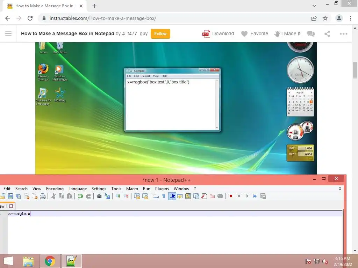Open the Instructables hamburger menu
Screen dimensions: 358x268
click(8, 34)
